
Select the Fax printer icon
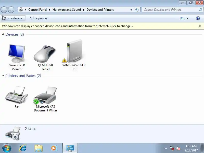(17, 95)
